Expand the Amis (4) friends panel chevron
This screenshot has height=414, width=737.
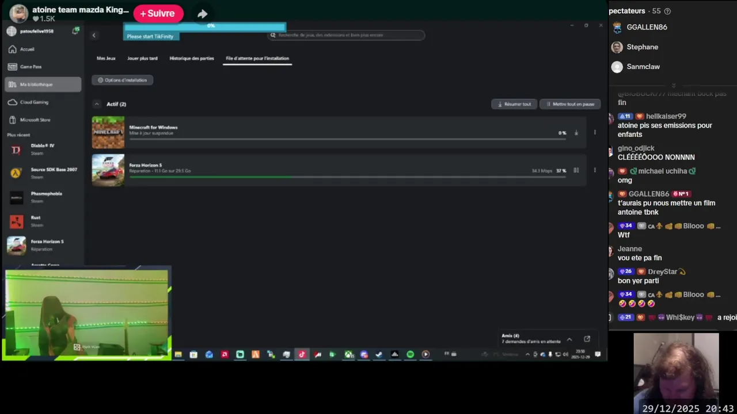pos(569,339)
